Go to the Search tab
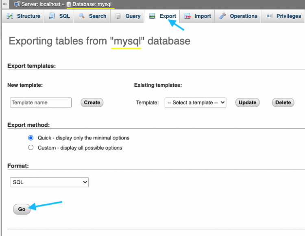Viewport: 305px width, 236px height. point(92,16)
